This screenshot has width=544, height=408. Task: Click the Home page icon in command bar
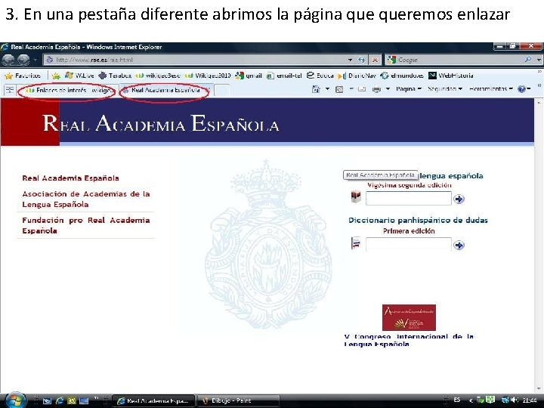[x=316, y=89]
